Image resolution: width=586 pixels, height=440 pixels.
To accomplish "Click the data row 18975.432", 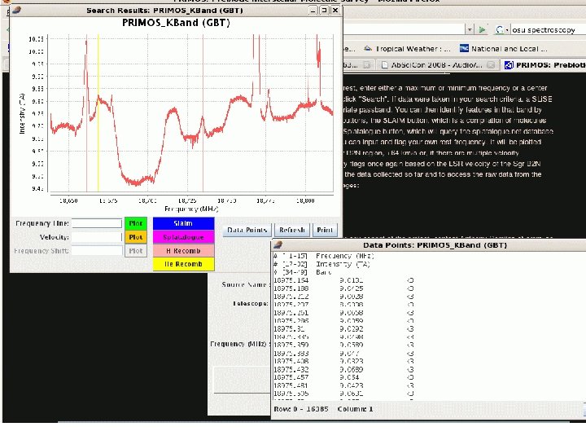I will pos(343,369).
